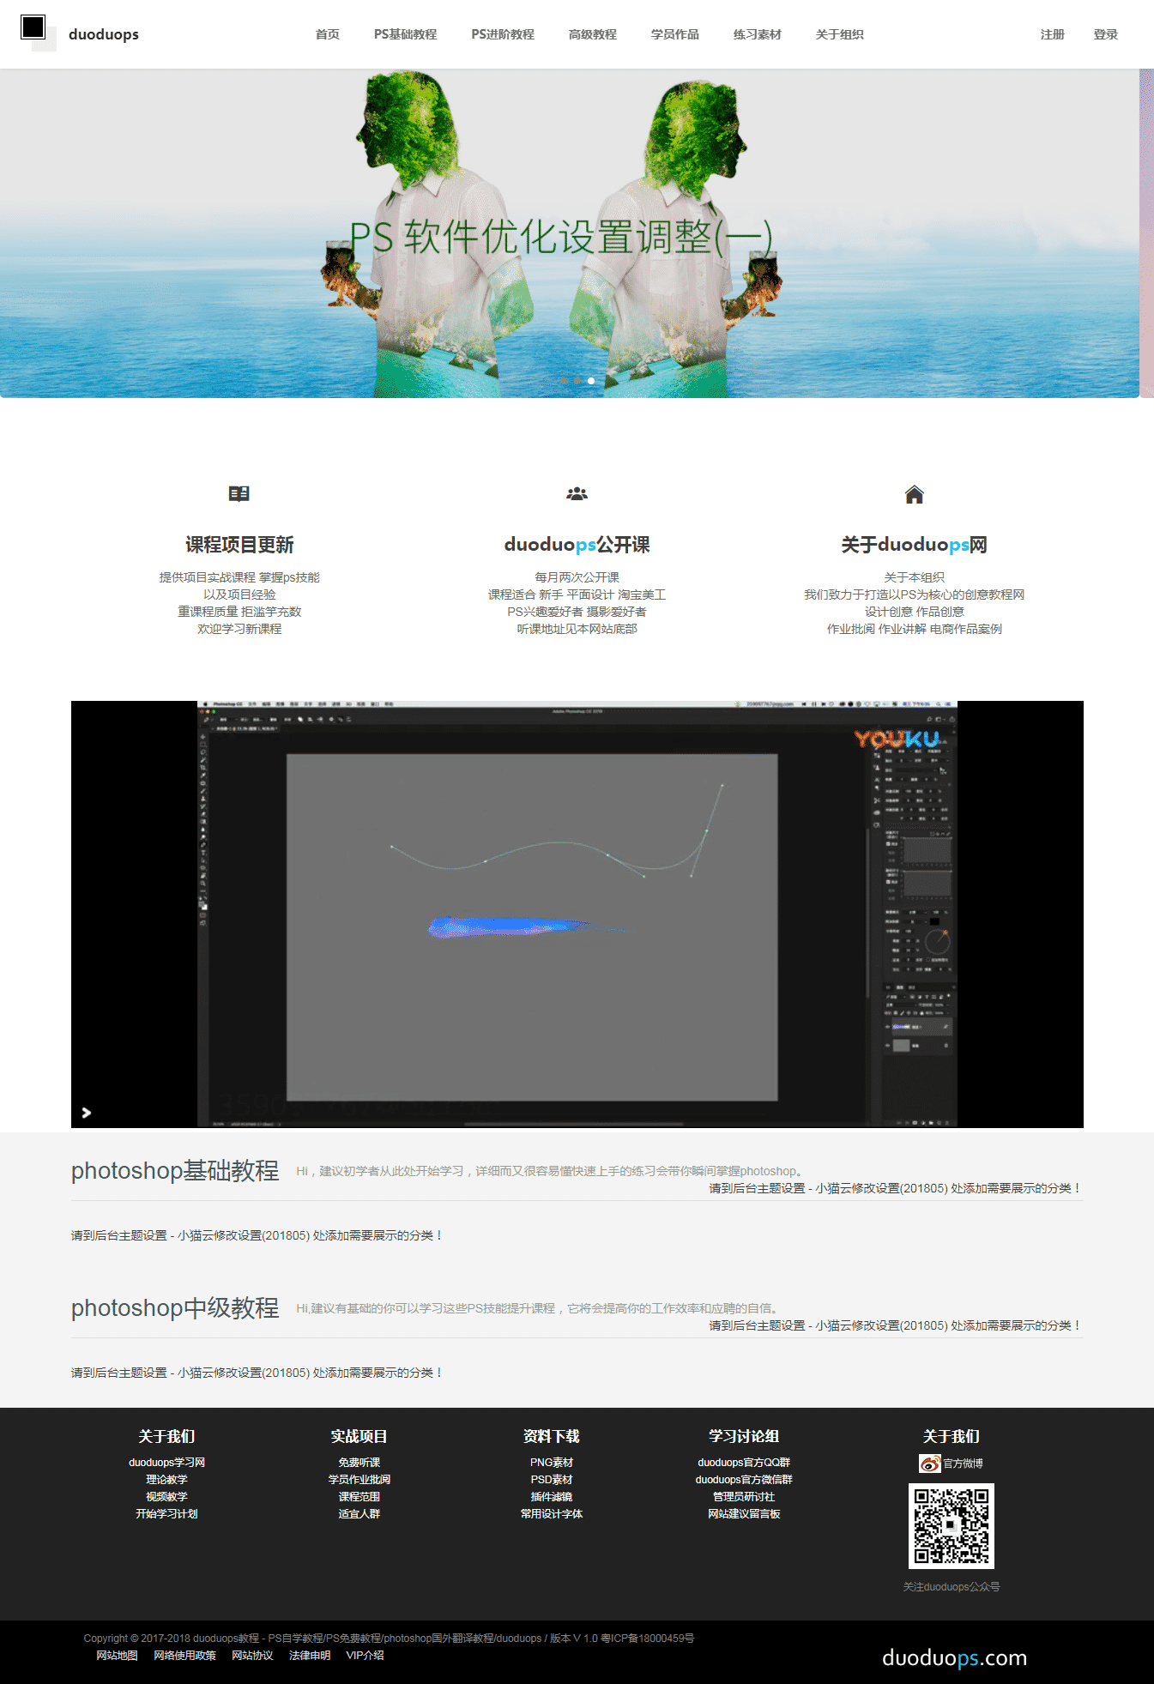Open the PS基础教程 menu item

click(x=406, y=34)
